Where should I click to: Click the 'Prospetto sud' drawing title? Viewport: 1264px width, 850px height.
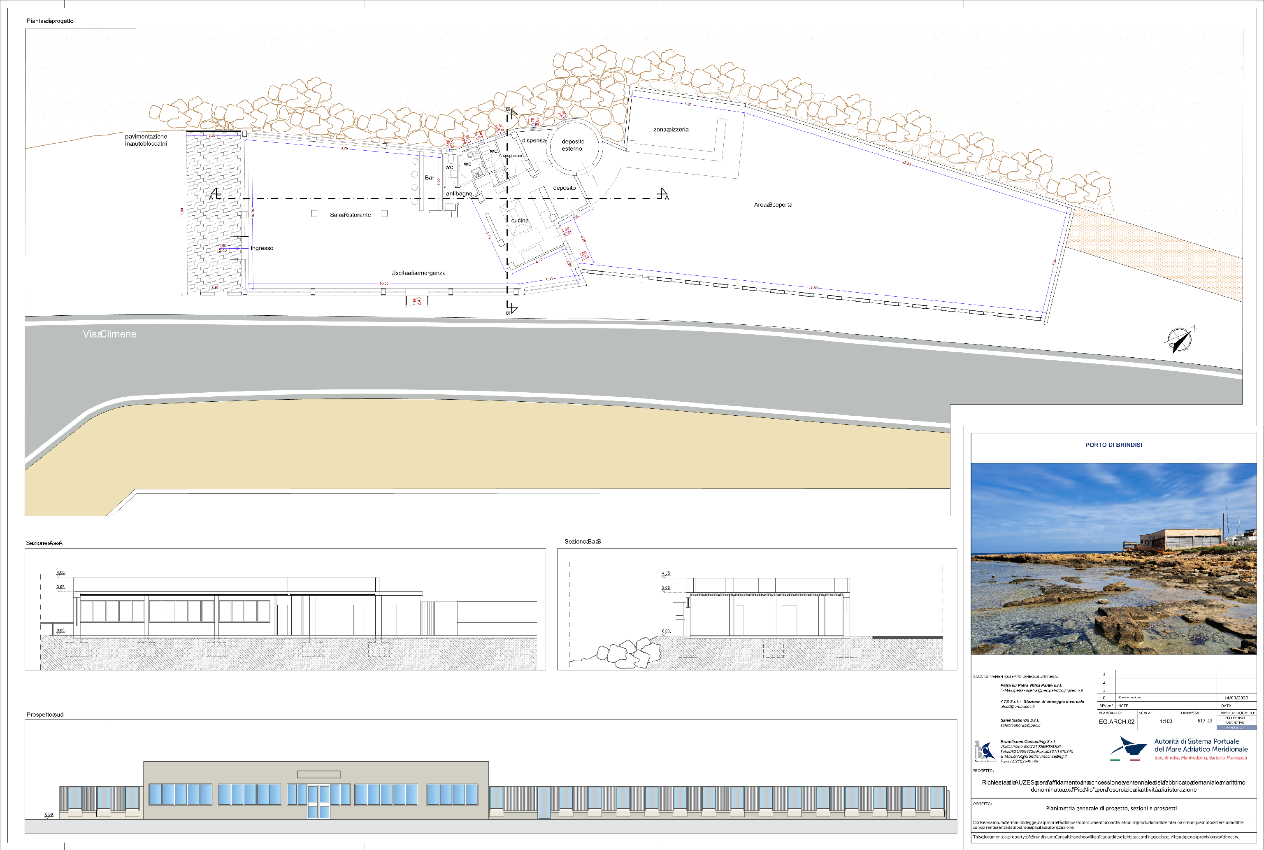click(x=45, y=715)
